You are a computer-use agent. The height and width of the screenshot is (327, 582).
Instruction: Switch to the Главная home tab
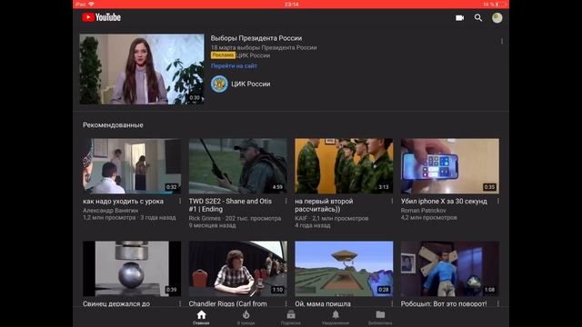tap(201, 318)
